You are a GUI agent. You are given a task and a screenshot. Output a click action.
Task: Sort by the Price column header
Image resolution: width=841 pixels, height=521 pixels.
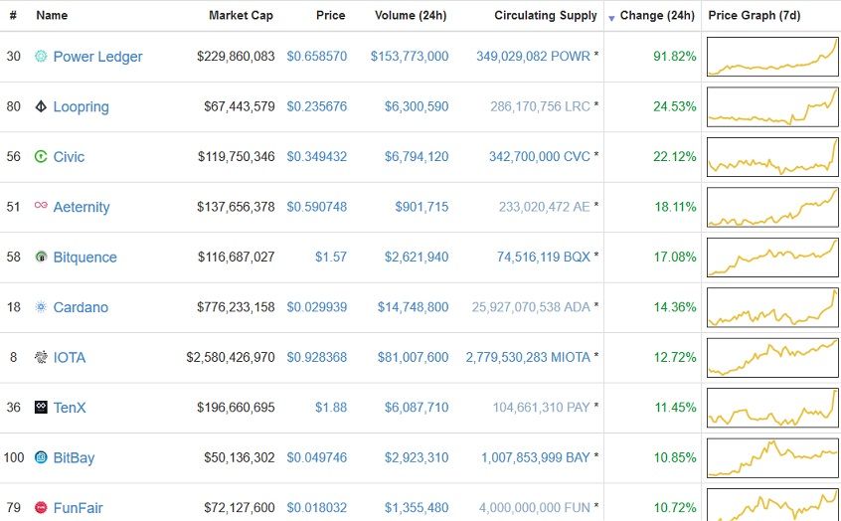click(330, 16)
